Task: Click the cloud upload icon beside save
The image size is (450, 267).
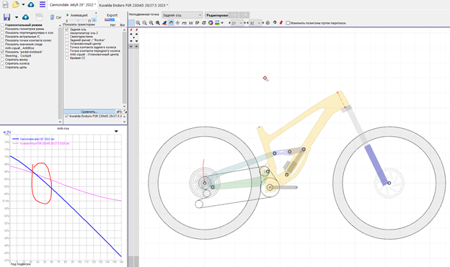Action: [x=25, y=17]
